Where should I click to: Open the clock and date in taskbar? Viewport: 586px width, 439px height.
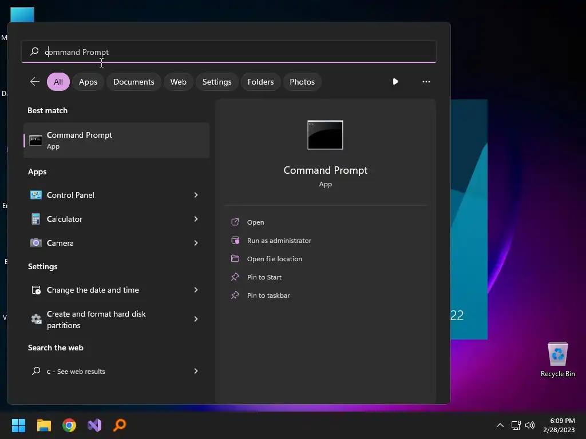click(x=559, y=425)
